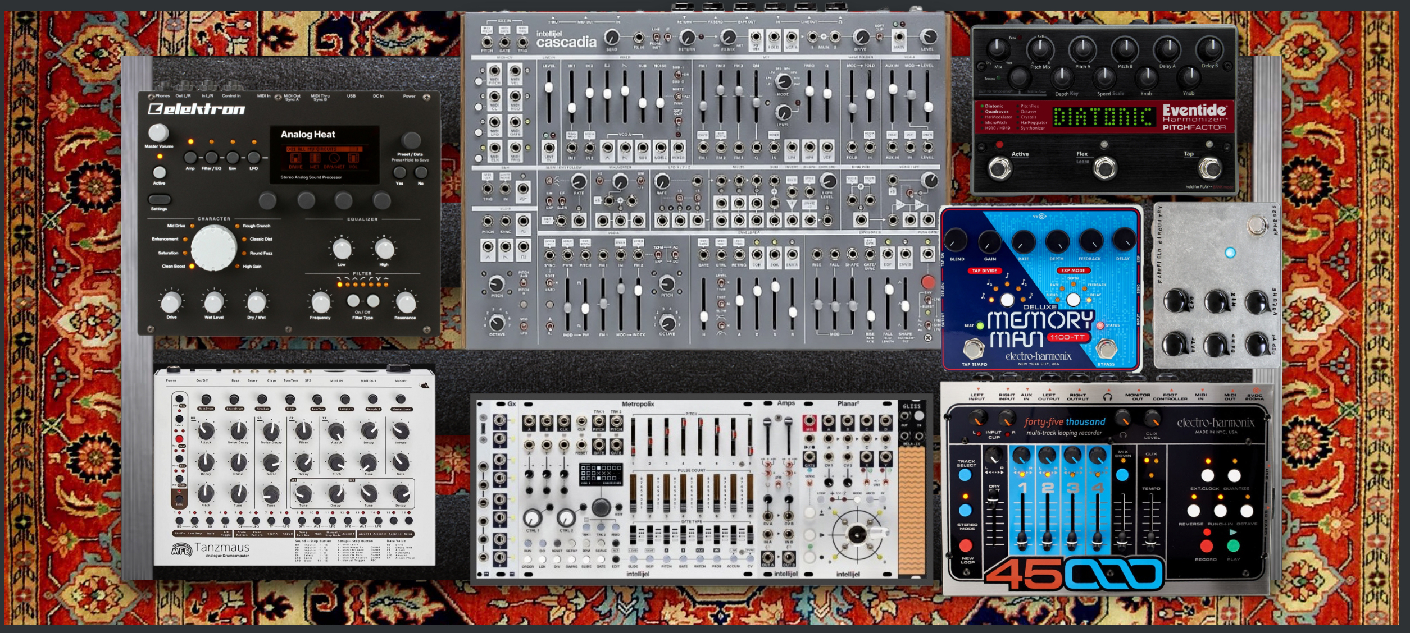The width and height of the screenshot is (1410, 633).
Task: Click the Resonance knob on Analog Heat
Action: [406, 303]
